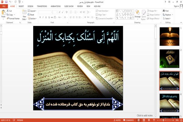Open the Replace dropdown arrow

click(x=172, y=15)
